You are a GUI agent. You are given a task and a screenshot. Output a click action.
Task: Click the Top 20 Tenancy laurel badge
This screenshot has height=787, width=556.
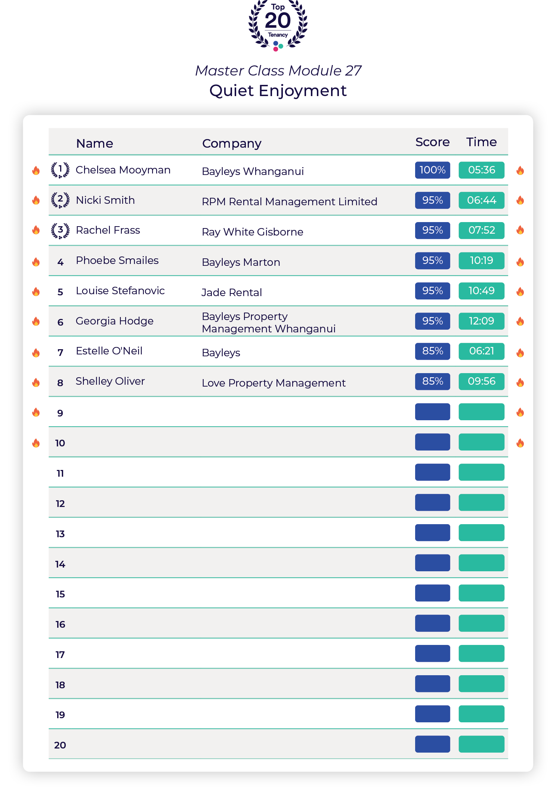click(278, 25)
